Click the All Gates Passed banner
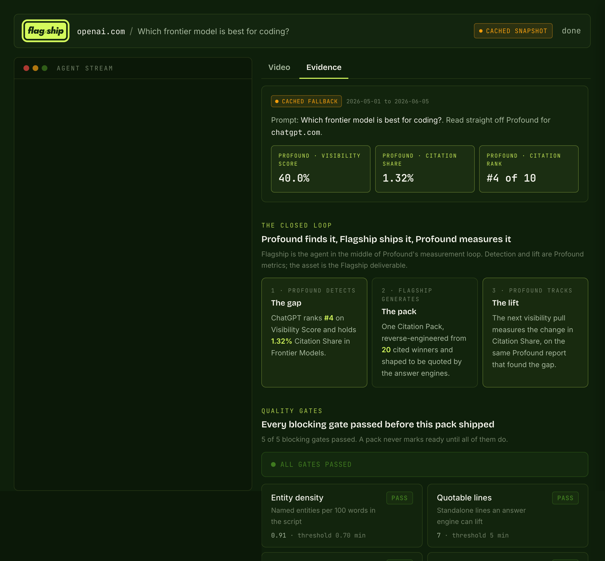Viewport: 605px width, 561px height. pyautogui.click(x=425, y=464)
